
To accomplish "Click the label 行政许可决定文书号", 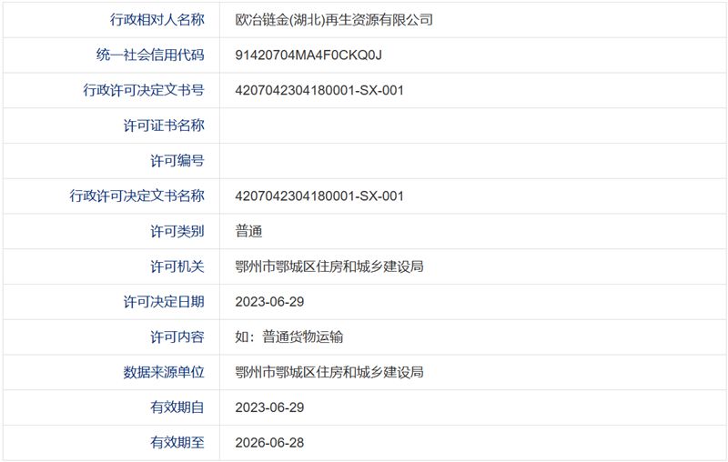I will (x=144, y=90).
